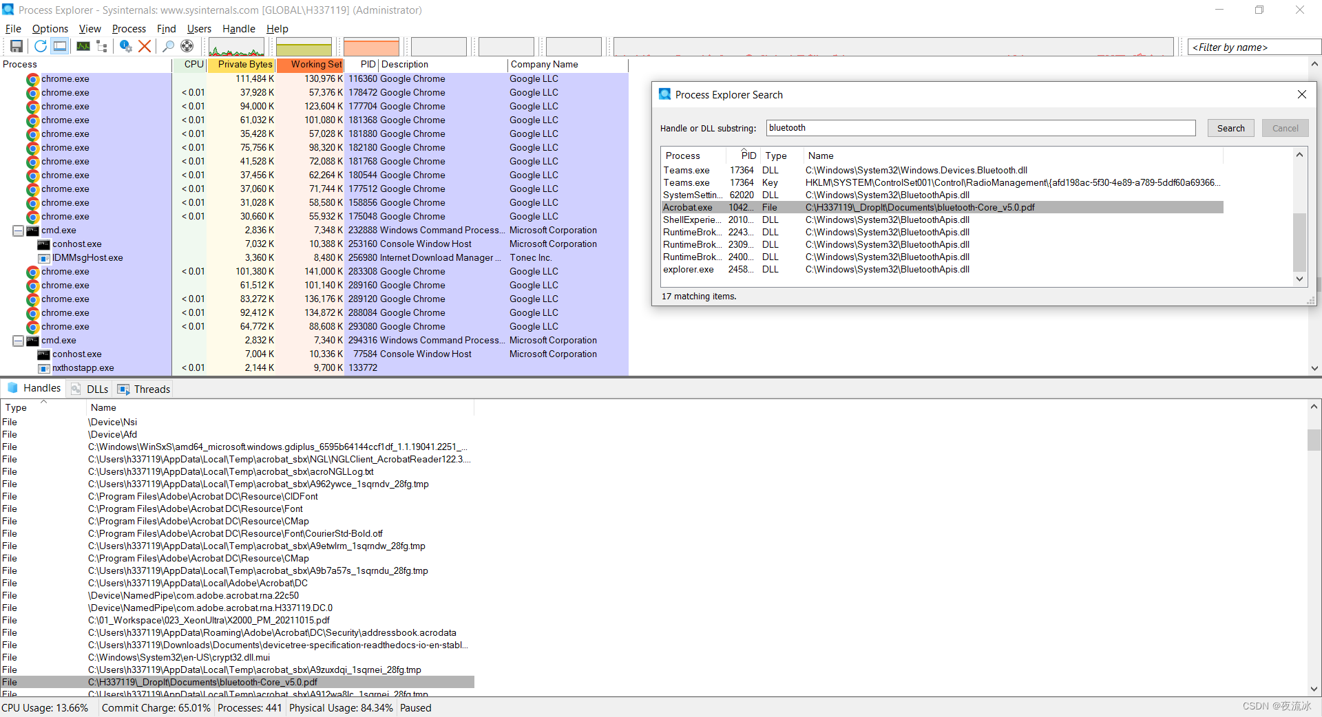Click the Search button in search dialog
Image resolution: width=1322 pixels, height=717 pixels.
pos(1230,128)
